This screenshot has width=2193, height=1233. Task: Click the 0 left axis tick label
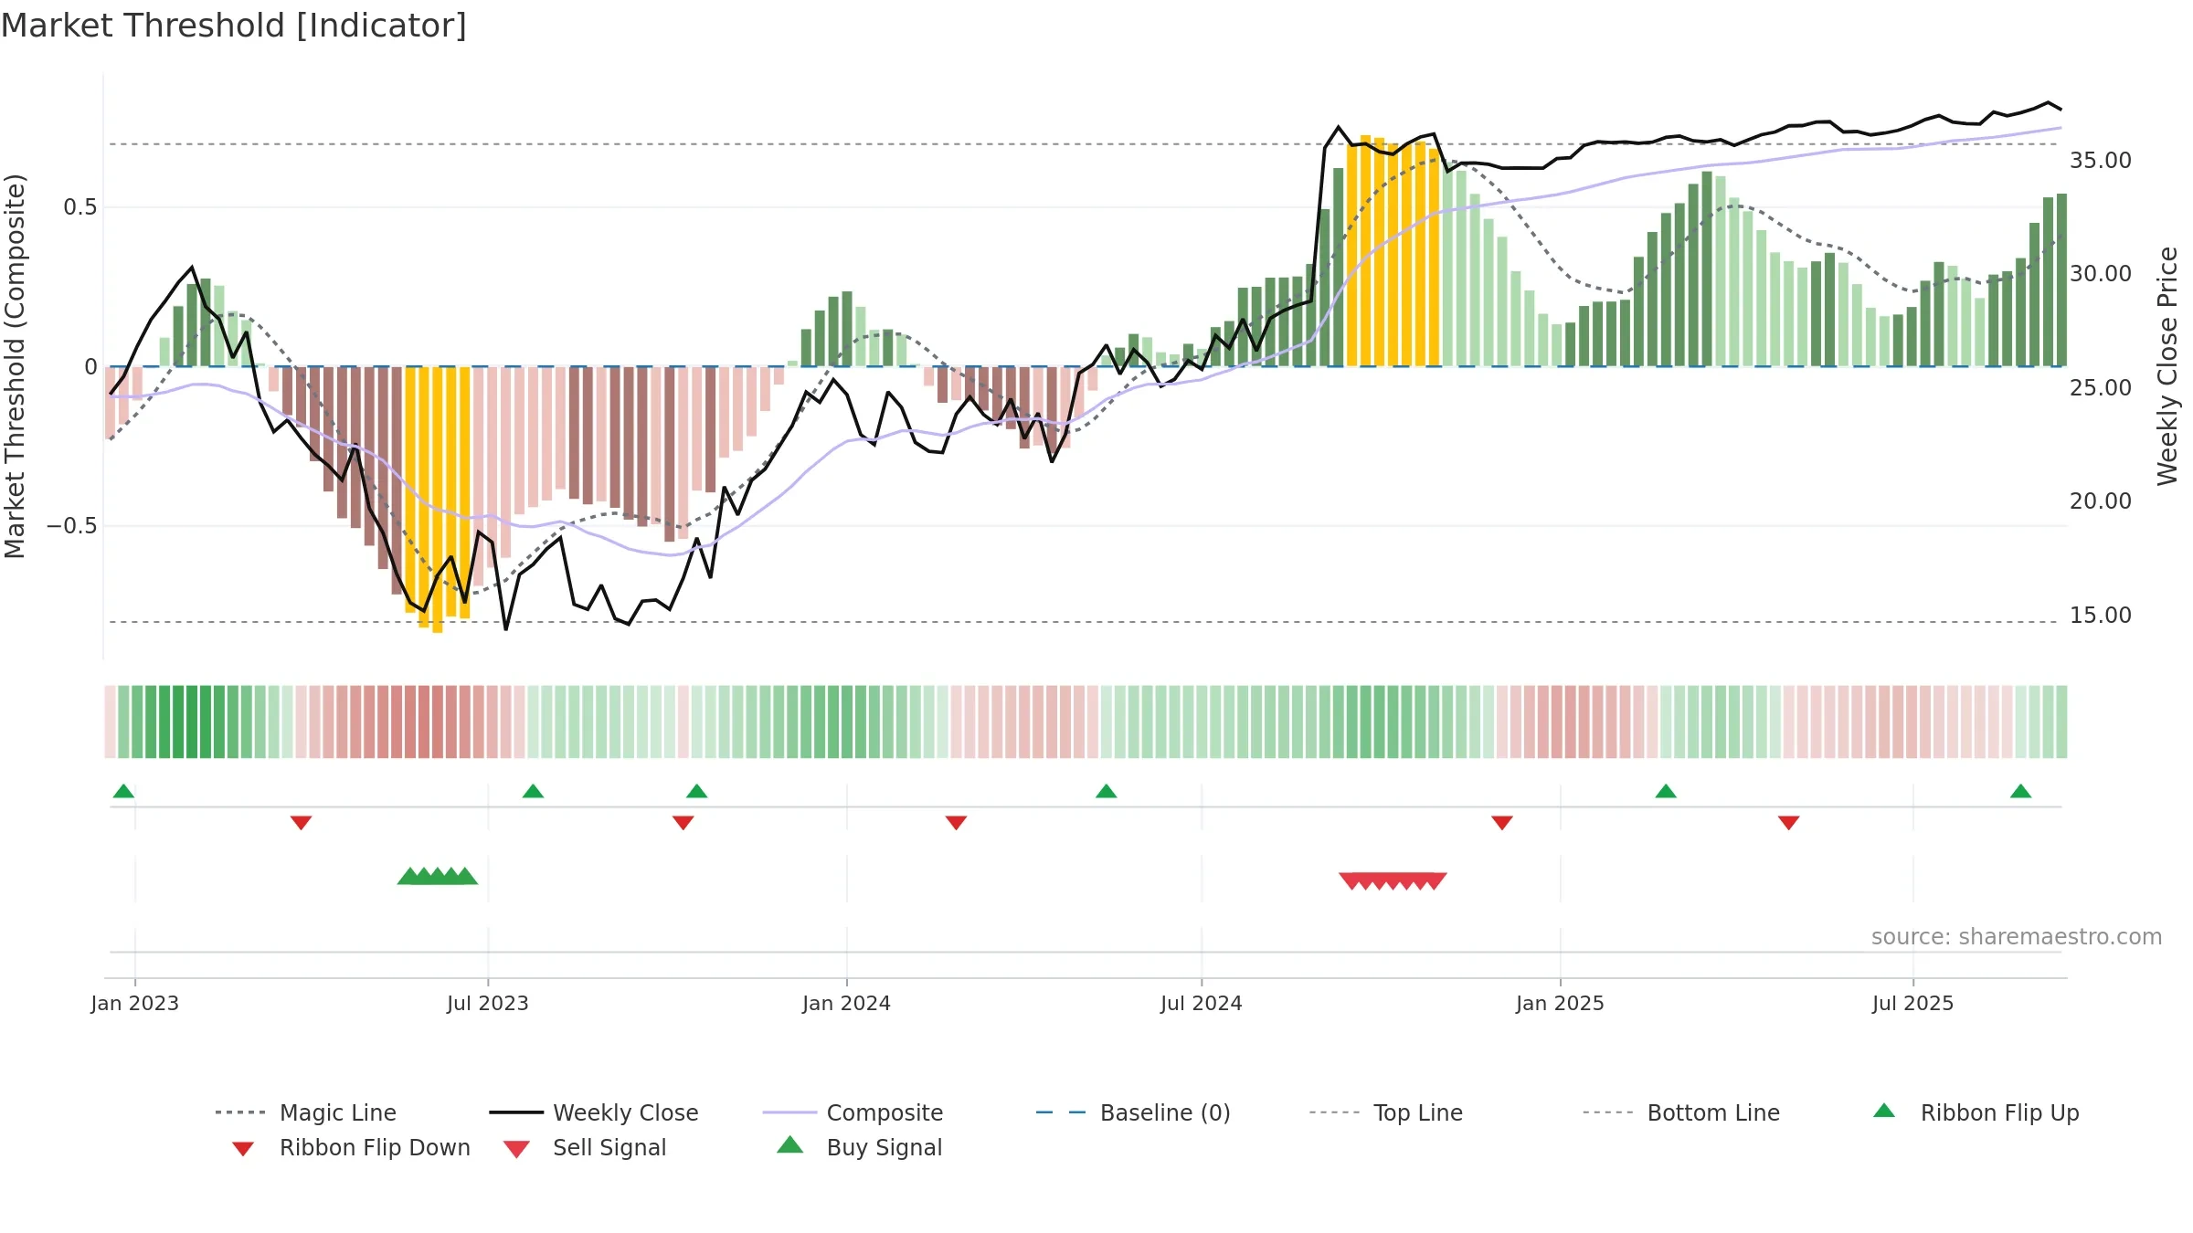pos(90,367)
